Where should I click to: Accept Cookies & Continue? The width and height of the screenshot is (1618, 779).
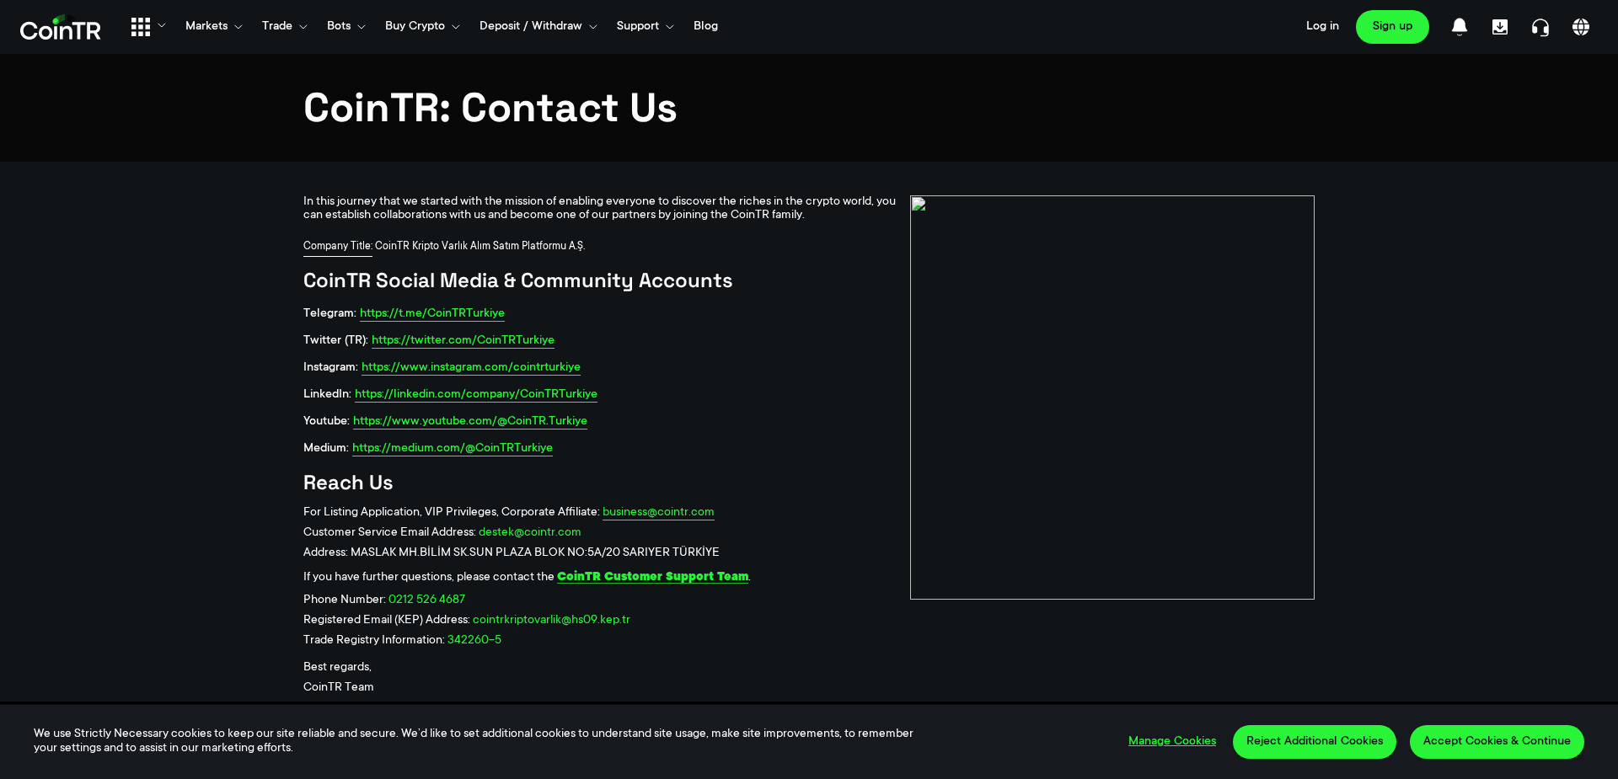click(x=1497, y=742)
